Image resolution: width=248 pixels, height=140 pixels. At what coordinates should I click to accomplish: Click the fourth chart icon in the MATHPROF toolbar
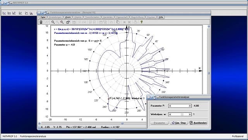[x=21, y=13]
